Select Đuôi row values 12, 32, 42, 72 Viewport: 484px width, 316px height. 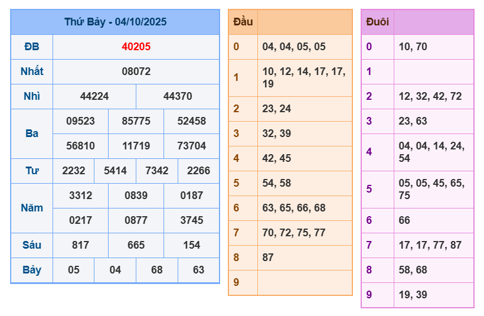[x=430, y=96]
